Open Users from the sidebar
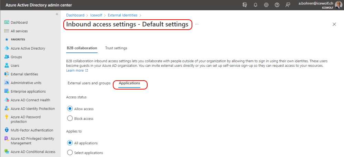Screen dimensions: 344x157 pyautogui.click(x=15, y=65)
